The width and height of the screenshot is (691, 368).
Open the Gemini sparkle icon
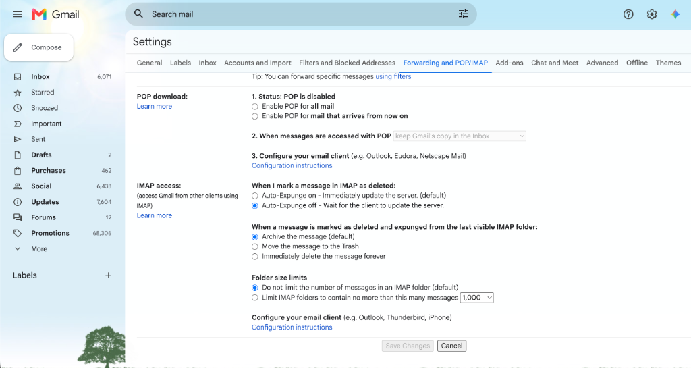tap(675, 14)
